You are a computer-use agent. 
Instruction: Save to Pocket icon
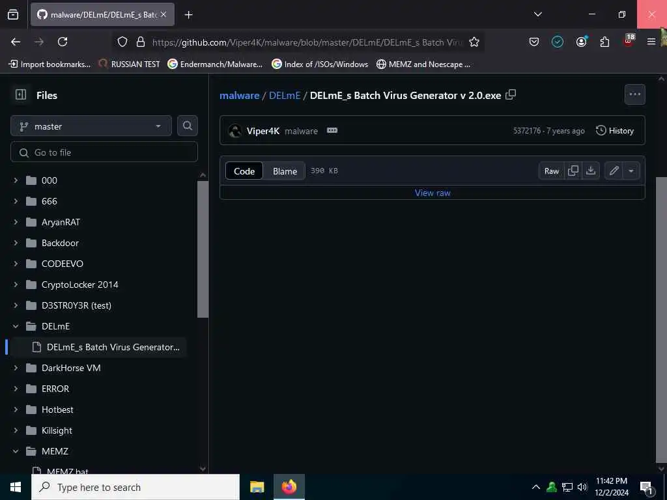pyautogui.click(x=534, y=42)
